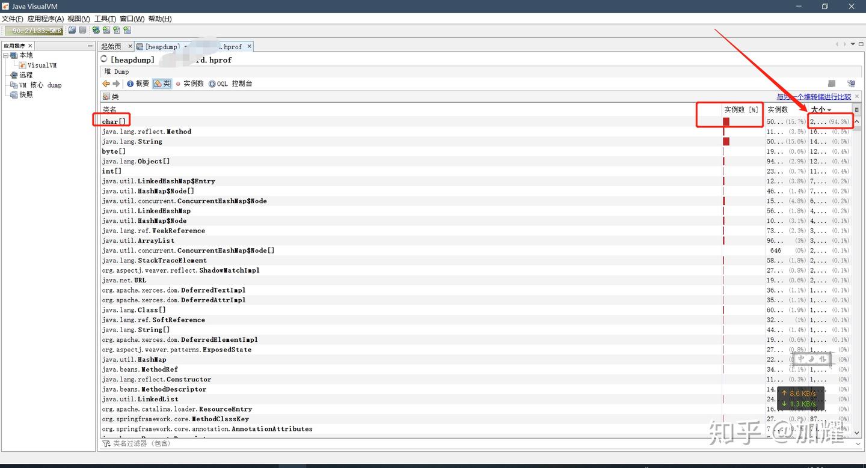Open the tab list dropdown arrow near the tabs
Image resolution: width=866 pixels, height=468 pixels.
pyautogui.click(x=852, y=43)
